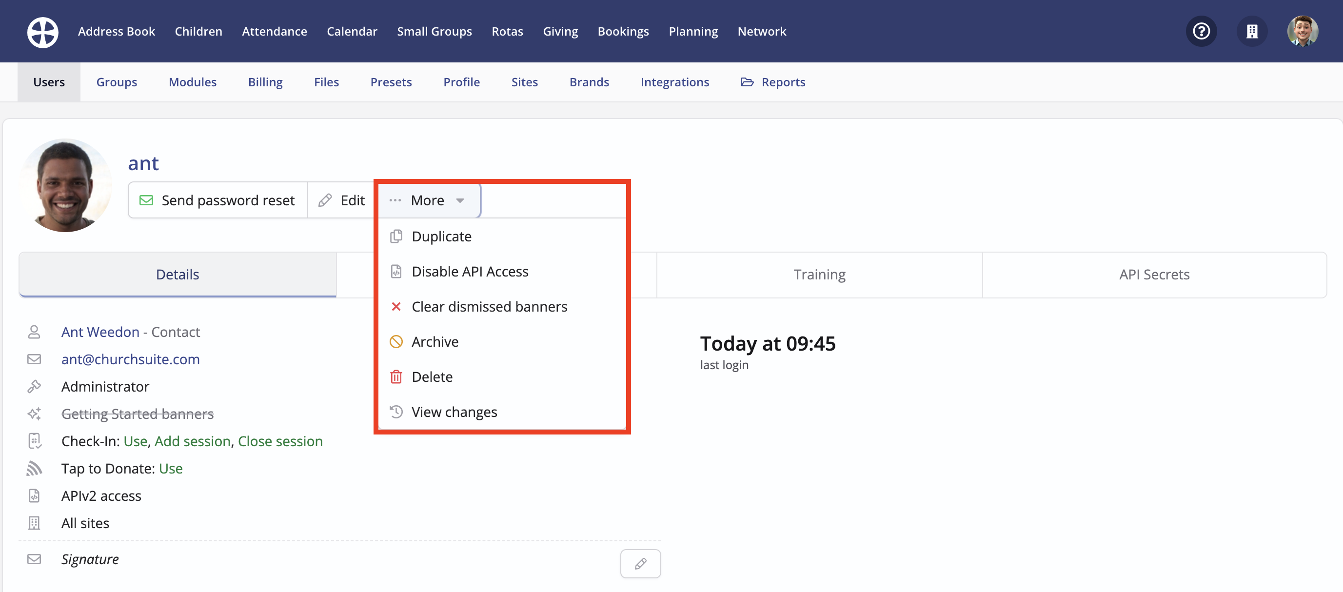Click the Tap to Donate signal icon
Image resolution: width=1343 pixels, height=592 pixels.
tap(34, 468)
